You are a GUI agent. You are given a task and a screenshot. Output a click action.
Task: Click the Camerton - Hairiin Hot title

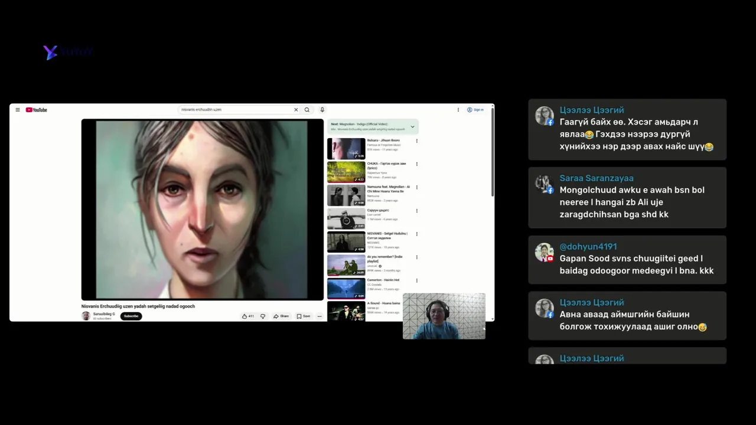point(383,280)
